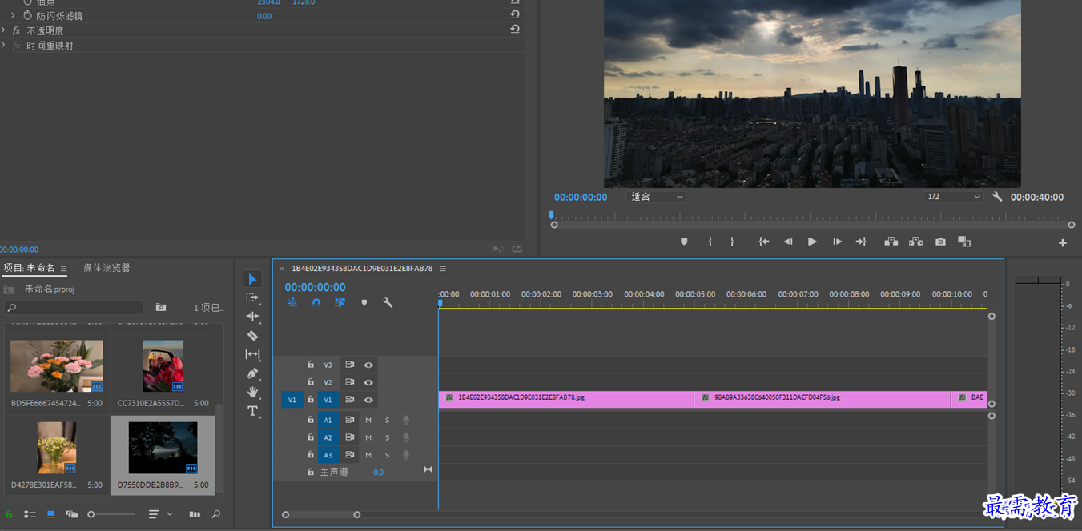This screenshot has width=1082, height=531.
Task: Focus the project search field
Action: click(74, 308)
